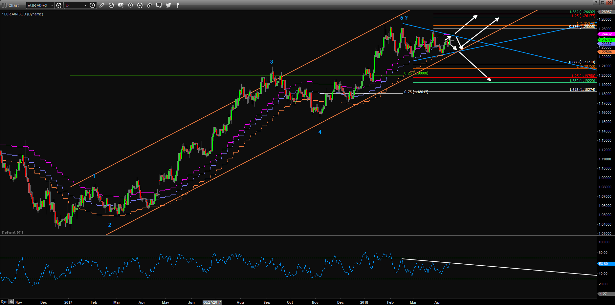Select the '1.382 (1.19220)' Fibonacci label

(582, 81)
